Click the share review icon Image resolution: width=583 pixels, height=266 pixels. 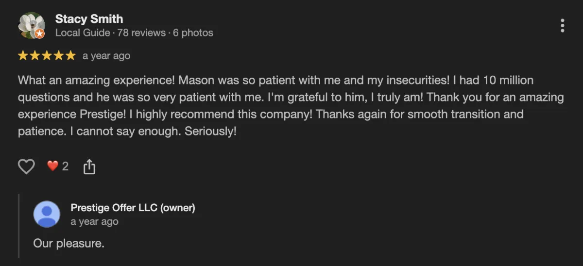tap(89, 167)
